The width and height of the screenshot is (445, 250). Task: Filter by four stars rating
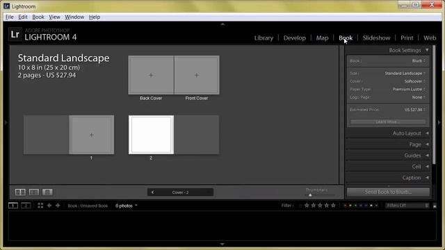point(327,206)
